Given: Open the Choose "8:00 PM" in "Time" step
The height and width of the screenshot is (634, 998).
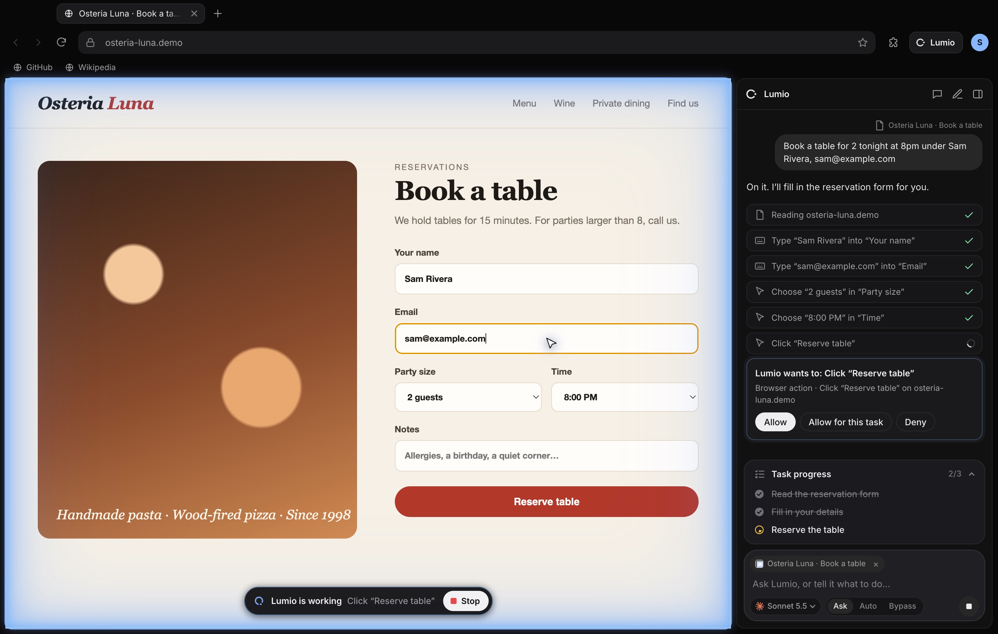Looking at the screenshot, I should [864, 317].
